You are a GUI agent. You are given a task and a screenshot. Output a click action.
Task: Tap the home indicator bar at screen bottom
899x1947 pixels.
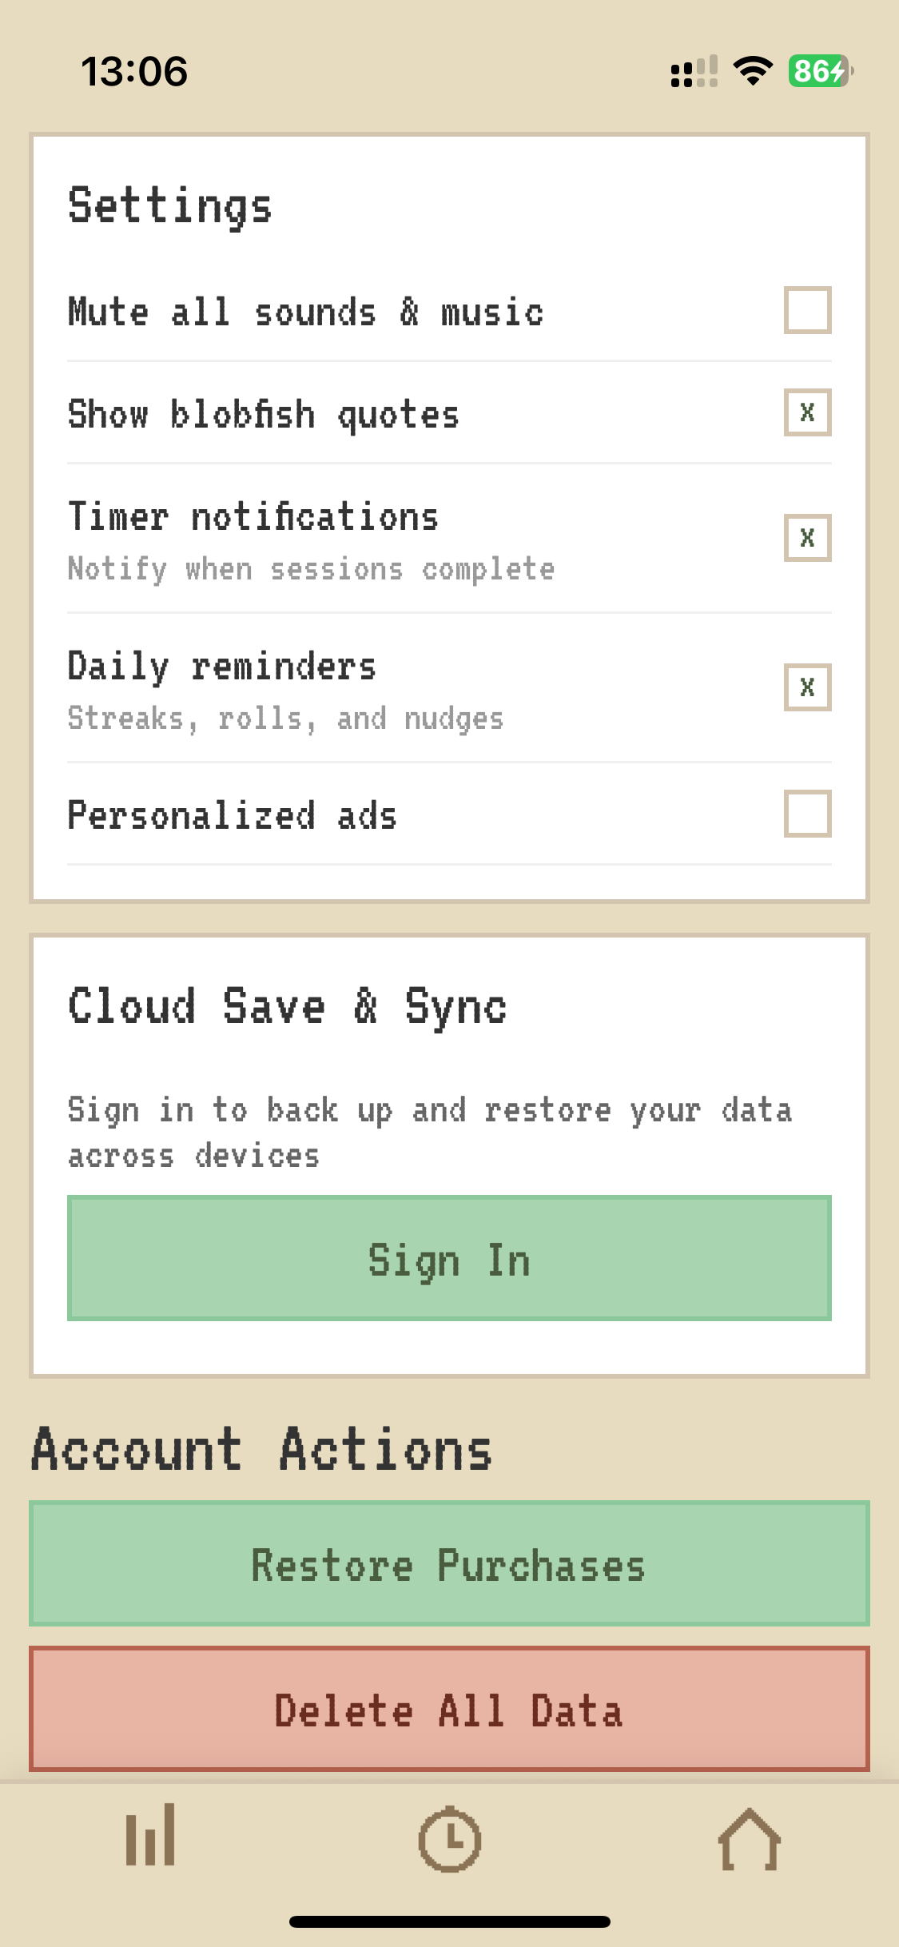(x=449, y=1921)
